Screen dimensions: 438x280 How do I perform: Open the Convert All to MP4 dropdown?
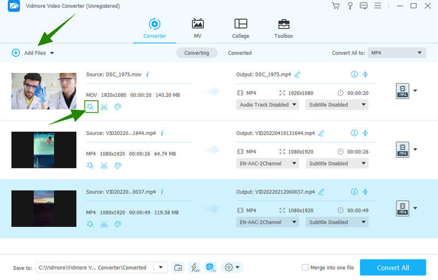(396, 52)
